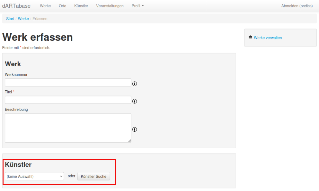Click the info icon next to Titel field

point(135,101)
